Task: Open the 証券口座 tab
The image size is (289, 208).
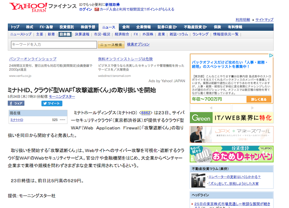Action: 167,27
